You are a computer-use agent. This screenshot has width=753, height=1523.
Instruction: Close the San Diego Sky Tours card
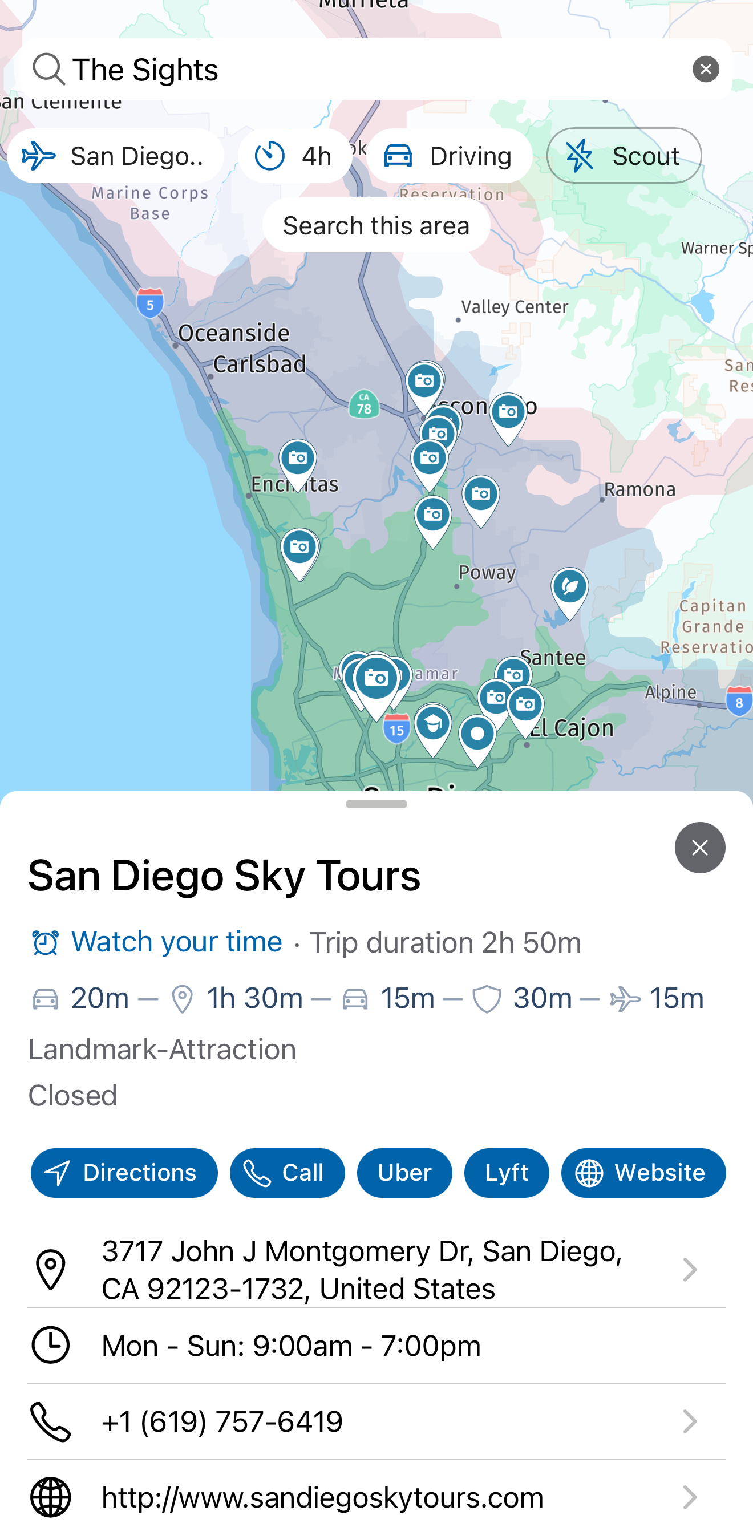click(700, 846)
